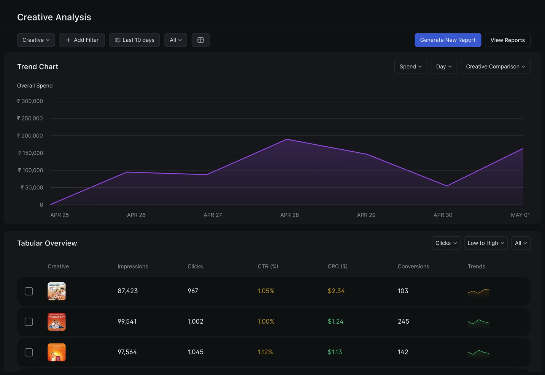Open the All dropdown in the top filter bar
Image resolution: width=545 pixels, height=375 pixels.
175,40
